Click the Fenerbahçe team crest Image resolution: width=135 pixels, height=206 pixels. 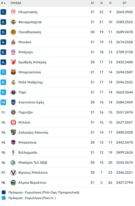[x=13, y=22]
